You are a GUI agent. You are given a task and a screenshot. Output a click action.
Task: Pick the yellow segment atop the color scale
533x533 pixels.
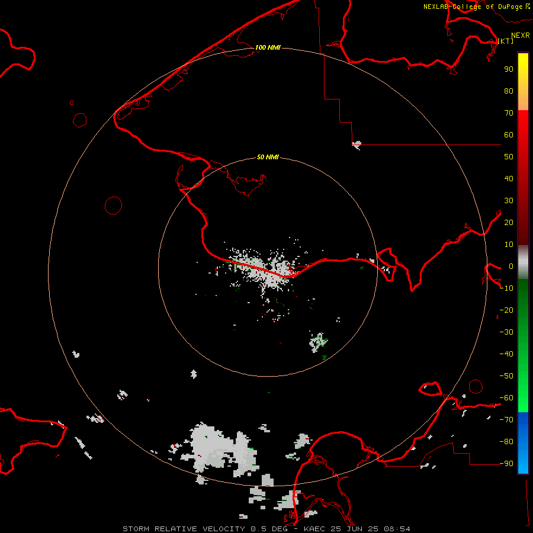[523, 82]
